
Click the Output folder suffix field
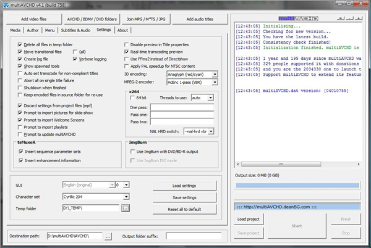194,236
